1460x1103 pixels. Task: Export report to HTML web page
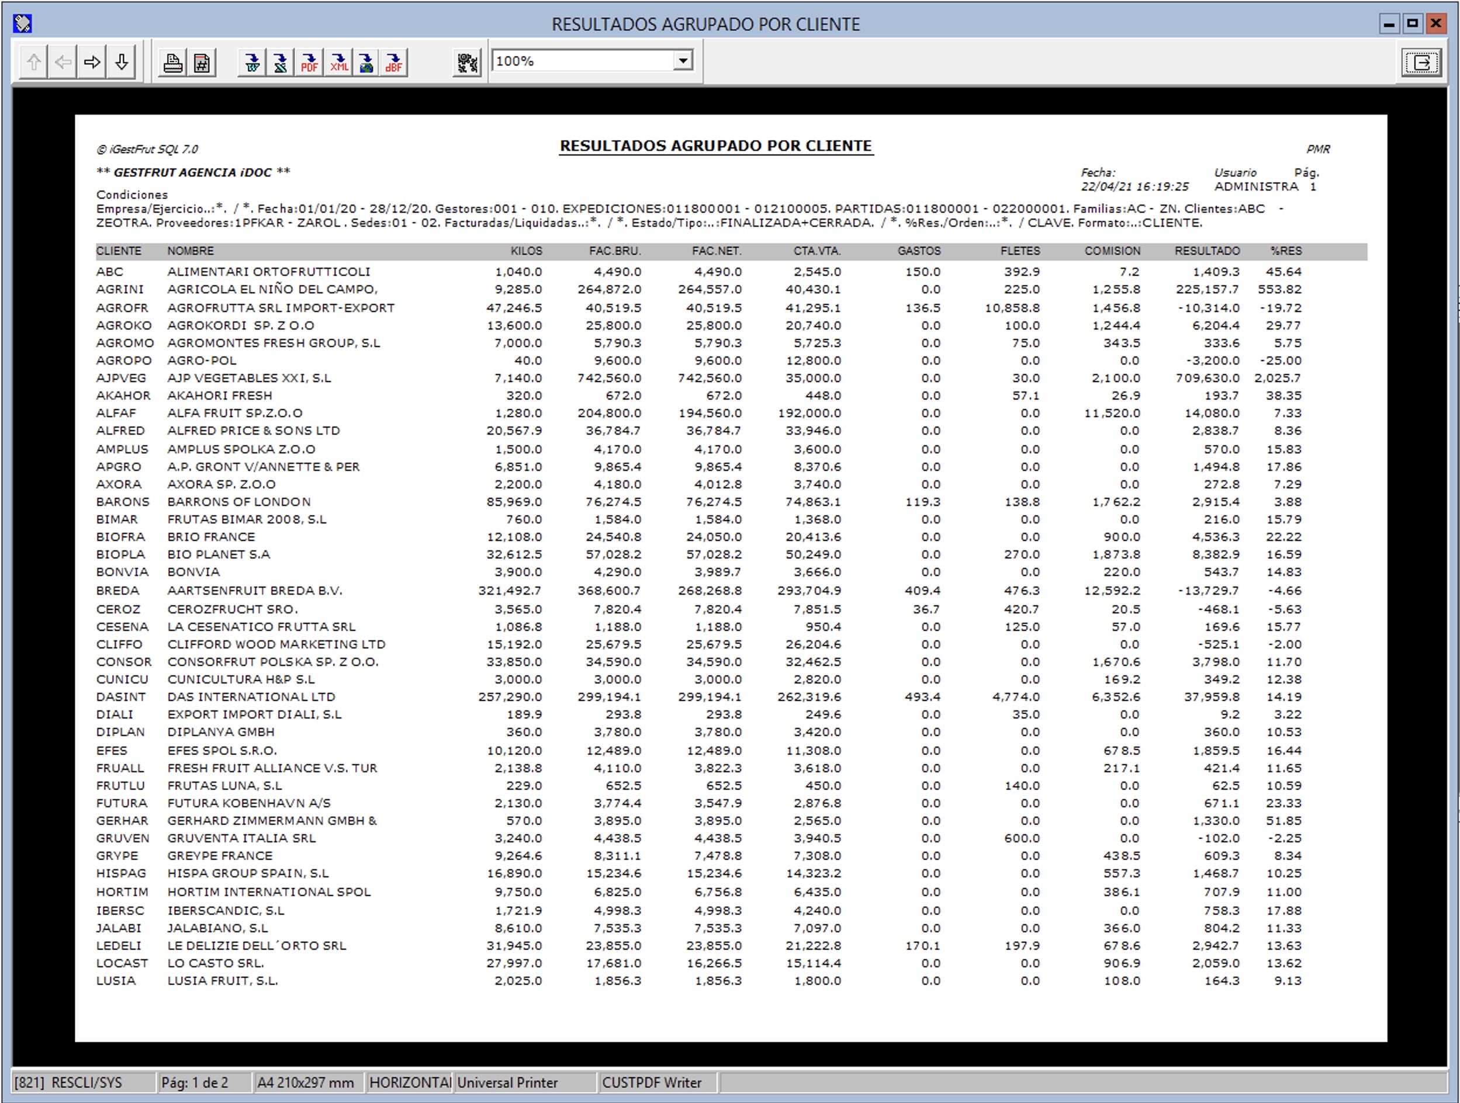[366, 63]
